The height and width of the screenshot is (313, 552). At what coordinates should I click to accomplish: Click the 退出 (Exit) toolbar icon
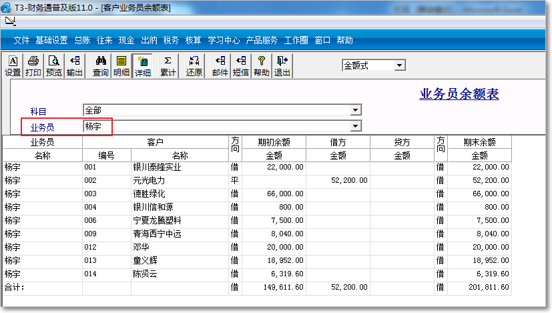click(x=282, y=65)
